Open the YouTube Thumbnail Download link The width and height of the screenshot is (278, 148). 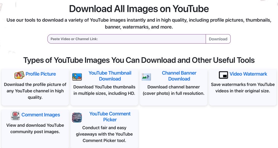[x=110, y=76]
